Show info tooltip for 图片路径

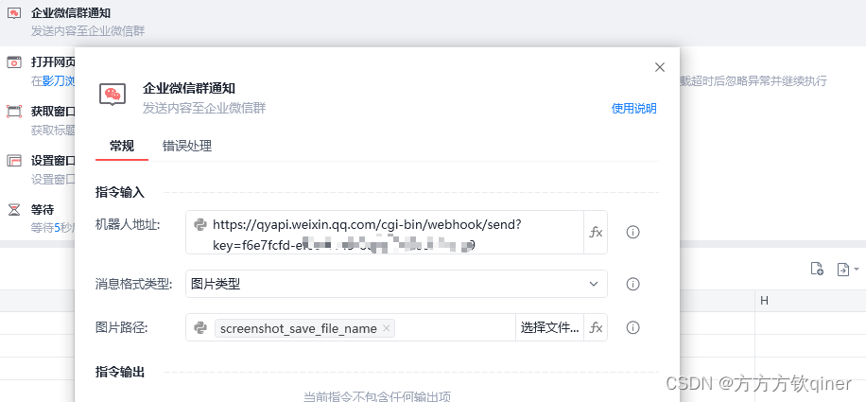coord(632,328)
